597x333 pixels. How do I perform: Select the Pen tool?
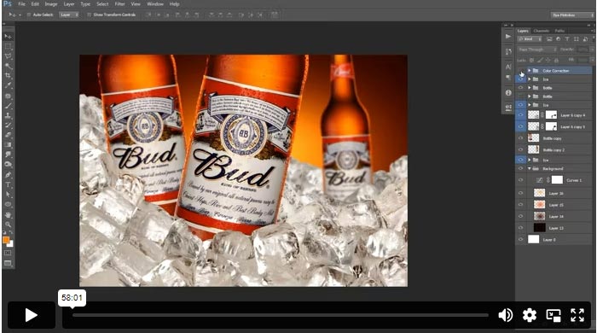tap(8, 175)
